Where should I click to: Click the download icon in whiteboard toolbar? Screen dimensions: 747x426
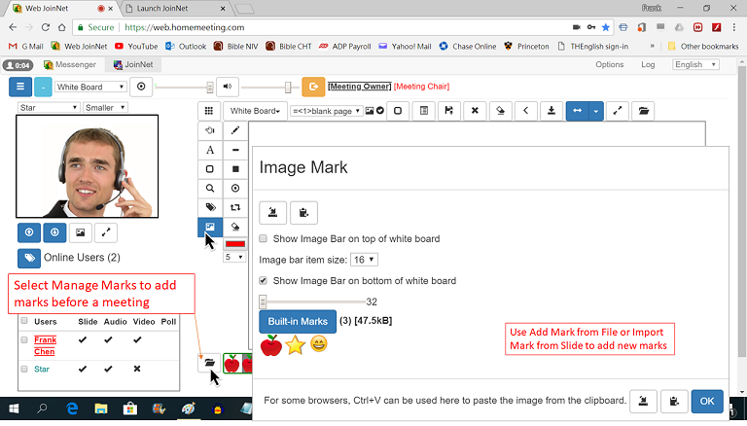click(551, 111)
